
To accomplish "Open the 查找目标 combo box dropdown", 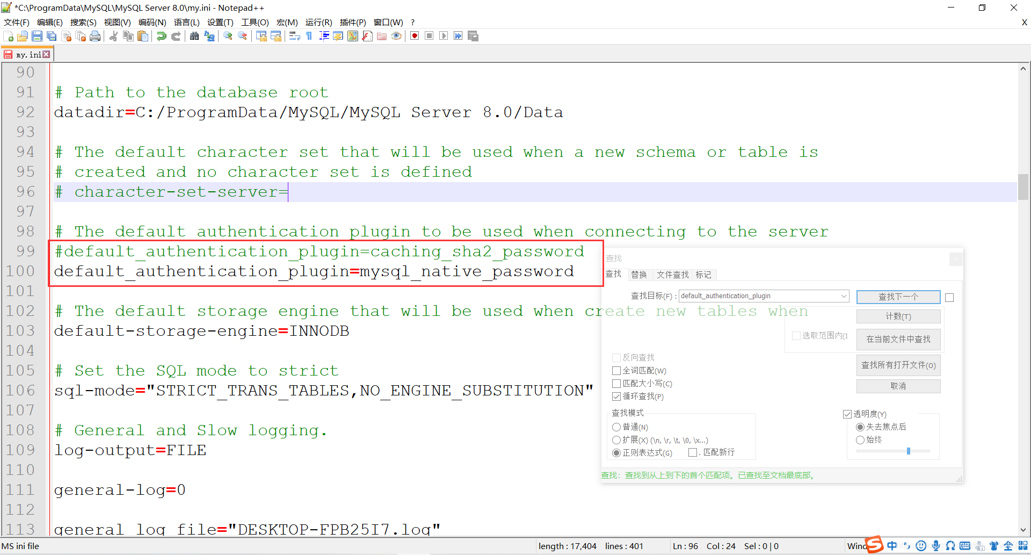I will [844, 295].
